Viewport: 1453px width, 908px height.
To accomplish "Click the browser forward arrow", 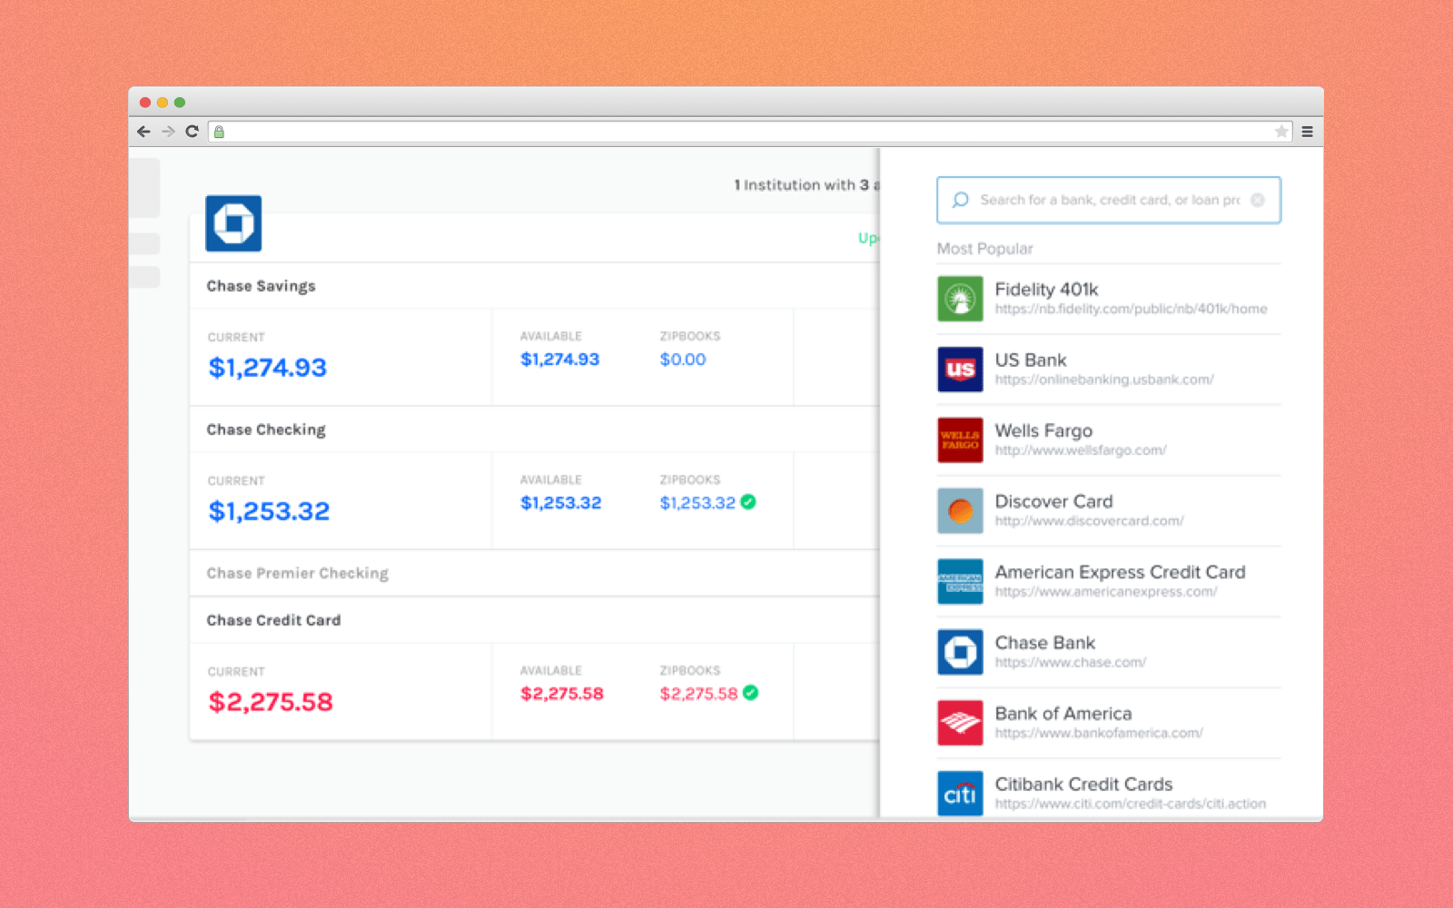I will coord(168,132).
